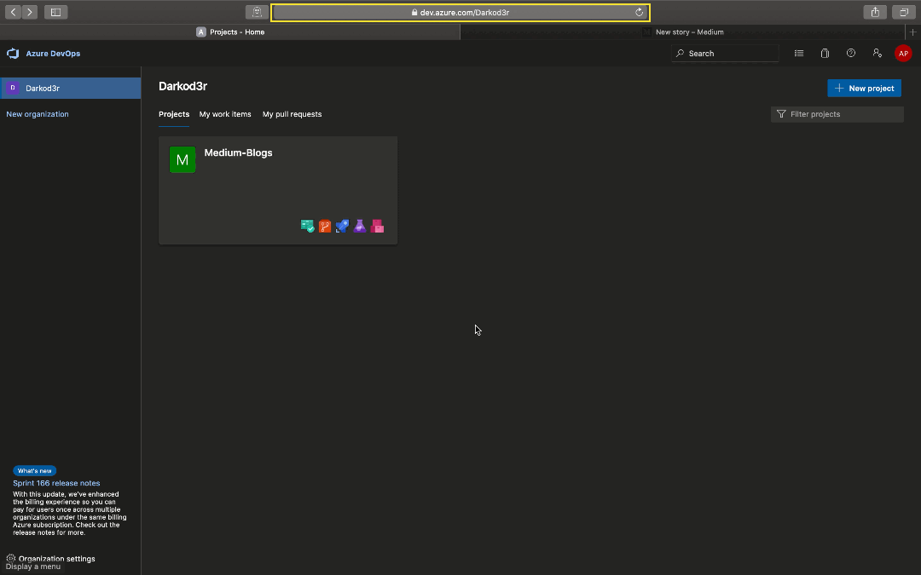Viewport: 921px width, 575px height.
Task: Open the Test Plans flask icon
Action: point(360,227)
